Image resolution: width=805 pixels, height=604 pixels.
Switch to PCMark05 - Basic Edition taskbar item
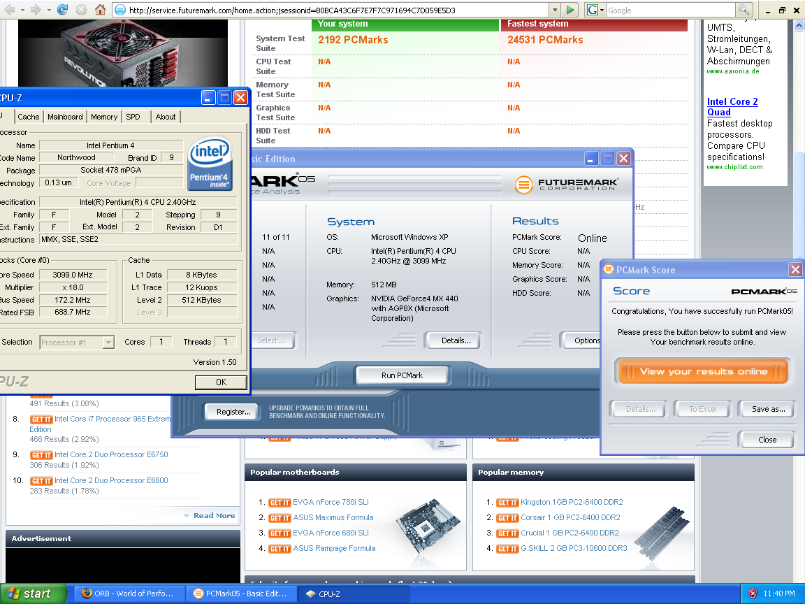[241, 594]
